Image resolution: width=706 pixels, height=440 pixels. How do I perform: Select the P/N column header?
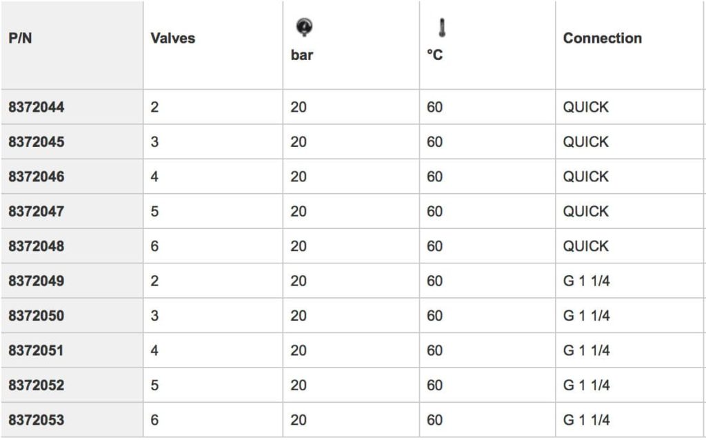tap(20, 39)
